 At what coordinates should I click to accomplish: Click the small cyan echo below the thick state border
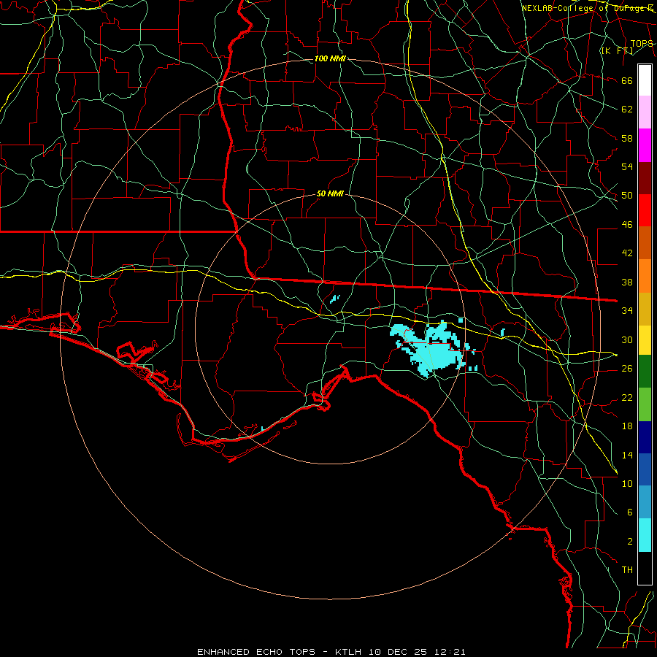pos(335,299)
